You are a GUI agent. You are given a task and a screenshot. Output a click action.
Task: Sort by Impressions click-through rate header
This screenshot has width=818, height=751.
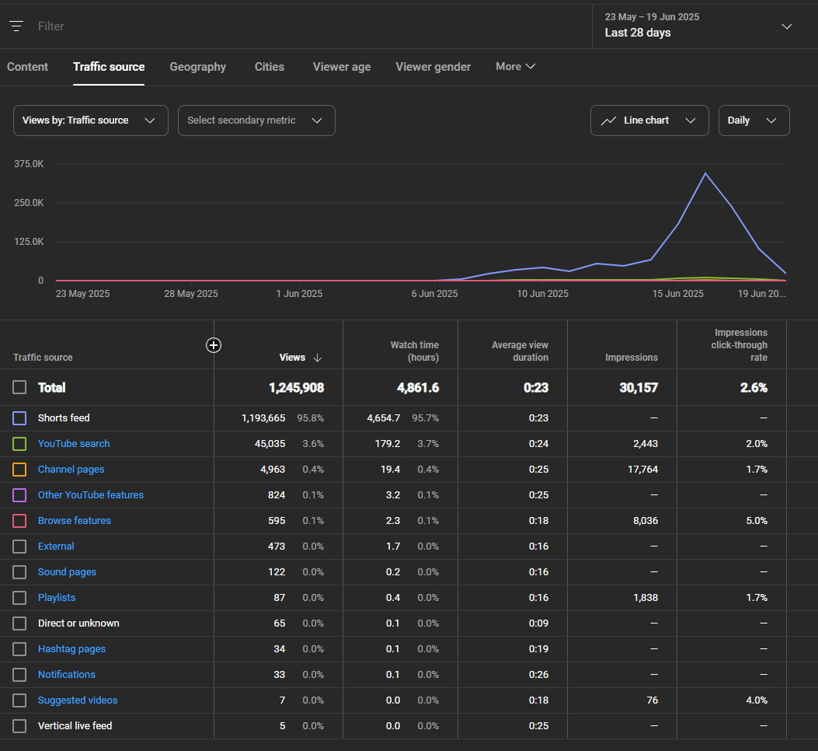pos(740,345)
